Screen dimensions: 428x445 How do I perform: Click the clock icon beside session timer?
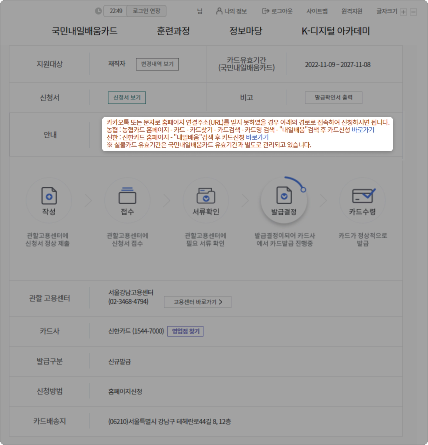(x=98, y=11)
